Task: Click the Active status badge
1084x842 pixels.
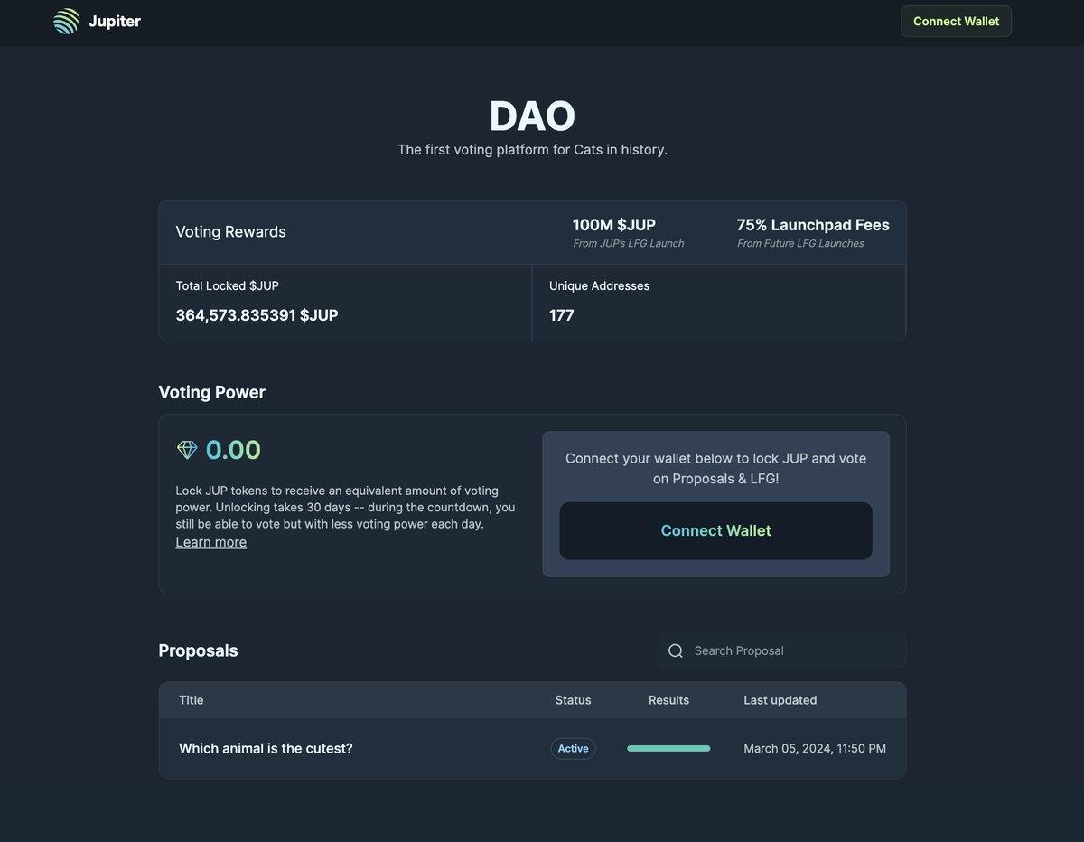Action: [x=573, y=748]
